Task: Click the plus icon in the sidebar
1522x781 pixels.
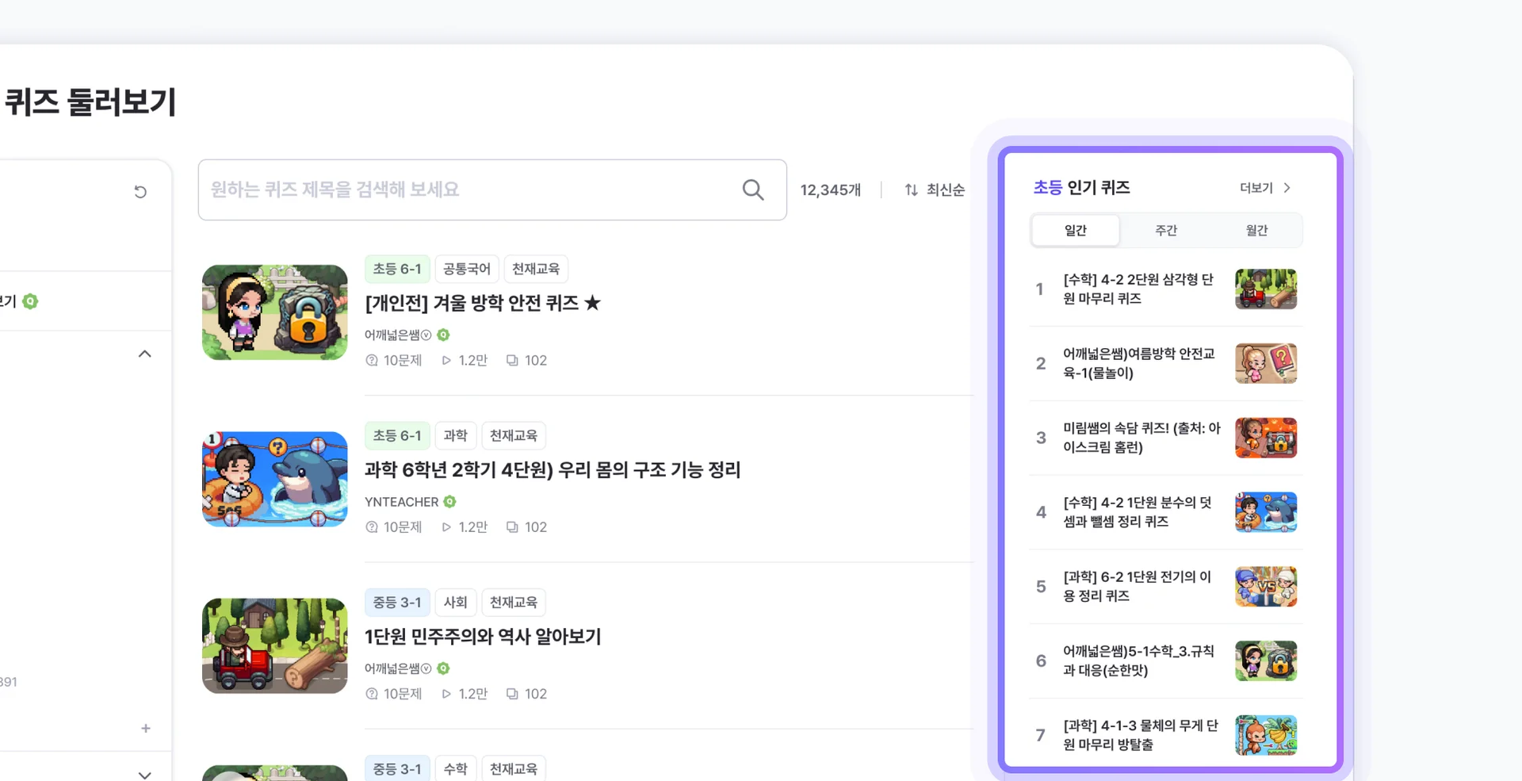Action: point(146,728)
